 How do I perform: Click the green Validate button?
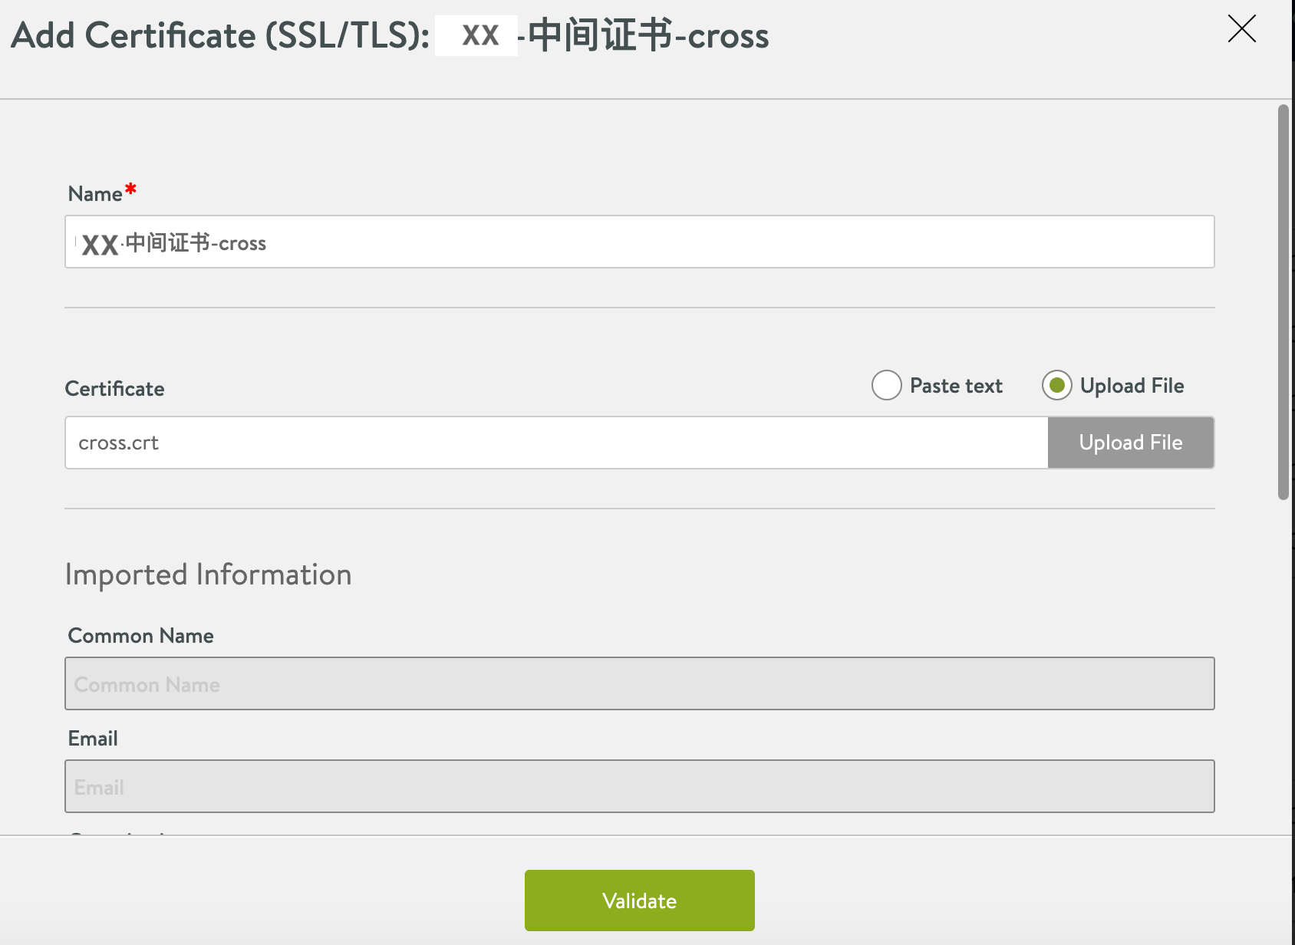click(640, 901)
